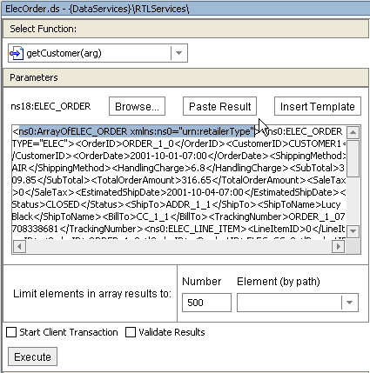Click the Parameters section header
Image resolution: width=370 pixels, height=373 pixels.
pos(185,77)
